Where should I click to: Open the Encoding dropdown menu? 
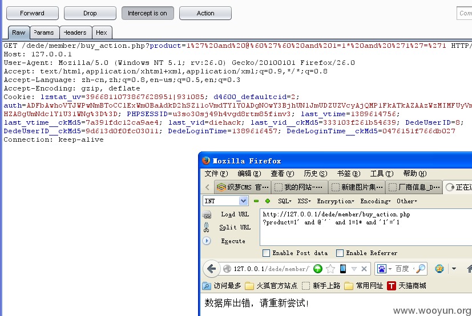pyautogui.click(x=376, y=201)
